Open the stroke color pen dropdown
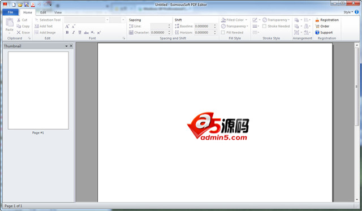362x211 pixels. click(256, 20)
